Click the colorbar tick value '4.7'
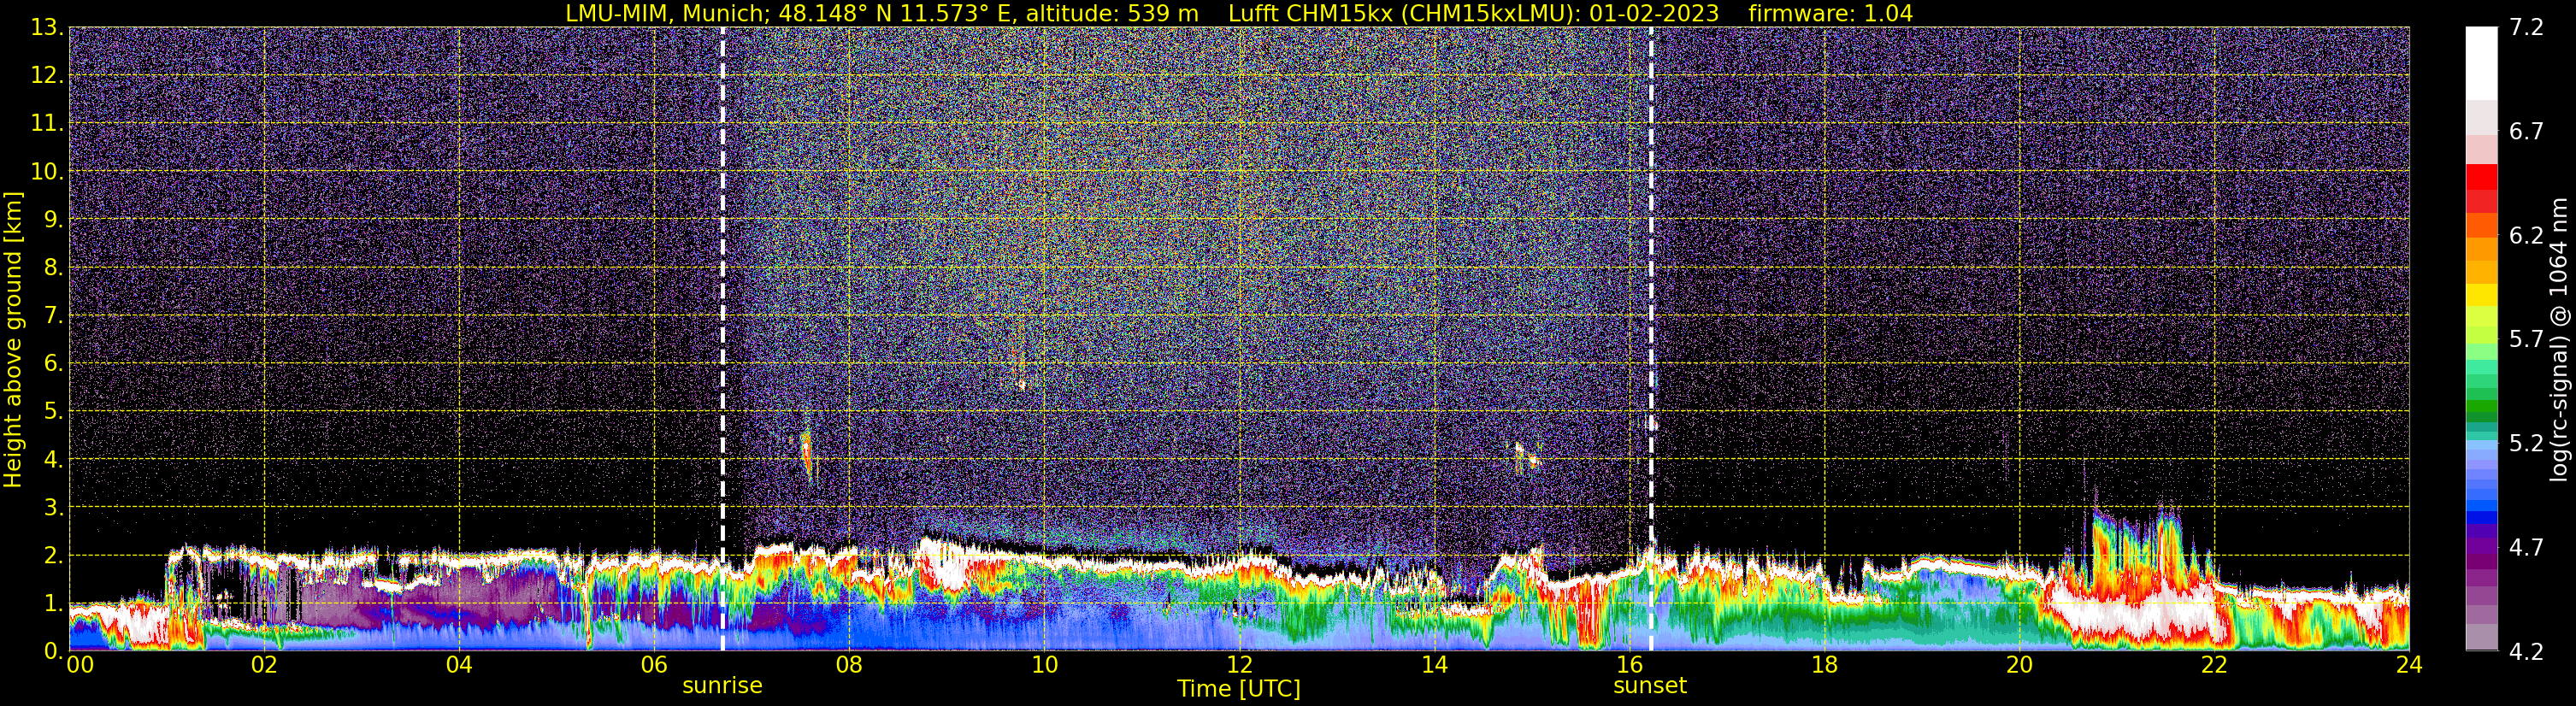2576x706 pixels. [2526, 547]
